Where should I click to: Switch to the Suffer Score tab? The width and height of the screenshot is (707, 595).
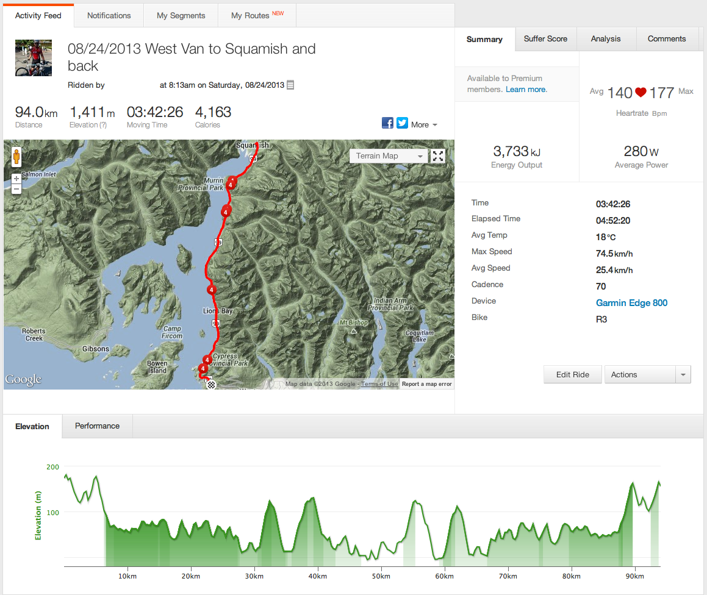545,39
